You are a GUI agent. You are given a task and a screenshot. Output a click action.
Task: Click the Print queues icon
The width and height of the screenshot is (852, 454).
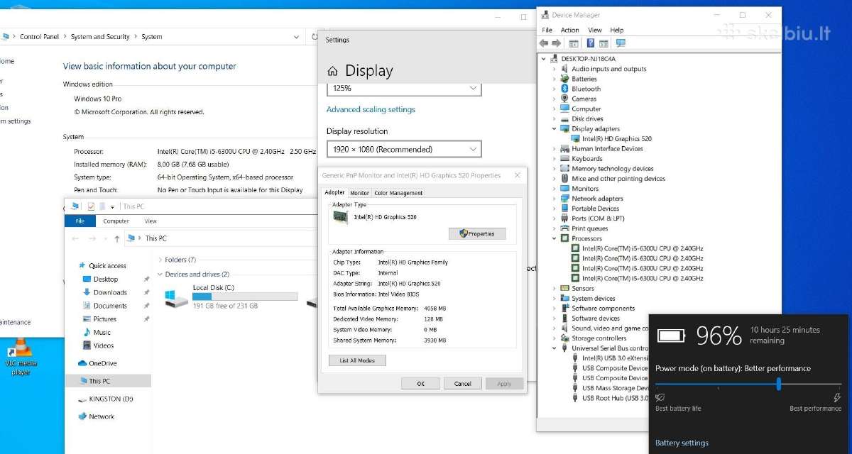[x=565, y=228]
